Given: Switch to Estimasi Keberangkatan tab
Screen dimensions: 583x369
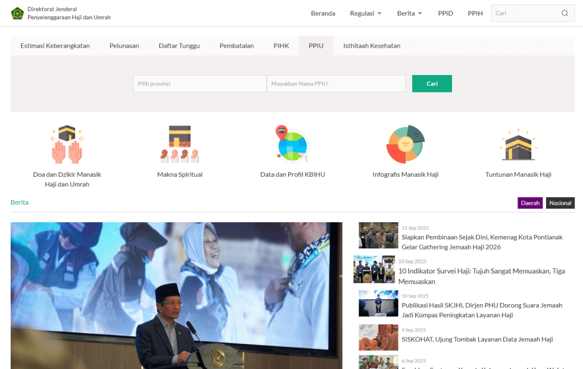Looking at the screenshot, I should pos(55,45).
